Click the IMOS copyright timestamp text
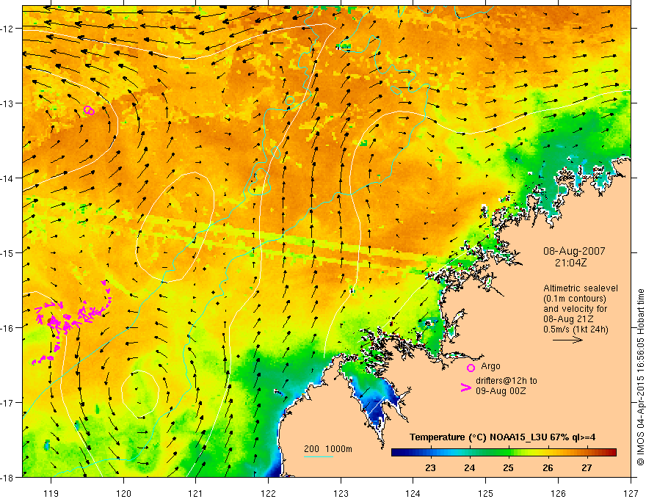Image resolution: width=646 pixels, height=499 pixels. 640,377
